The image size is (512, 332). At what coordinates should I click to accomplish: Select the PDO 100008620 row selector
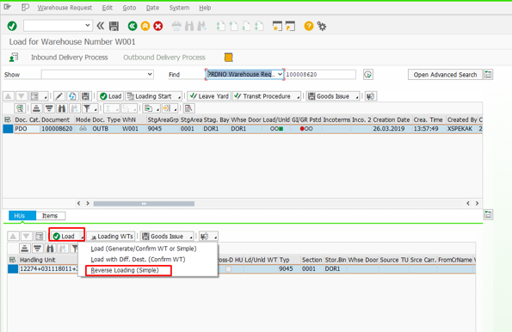(x=8, y=129)
